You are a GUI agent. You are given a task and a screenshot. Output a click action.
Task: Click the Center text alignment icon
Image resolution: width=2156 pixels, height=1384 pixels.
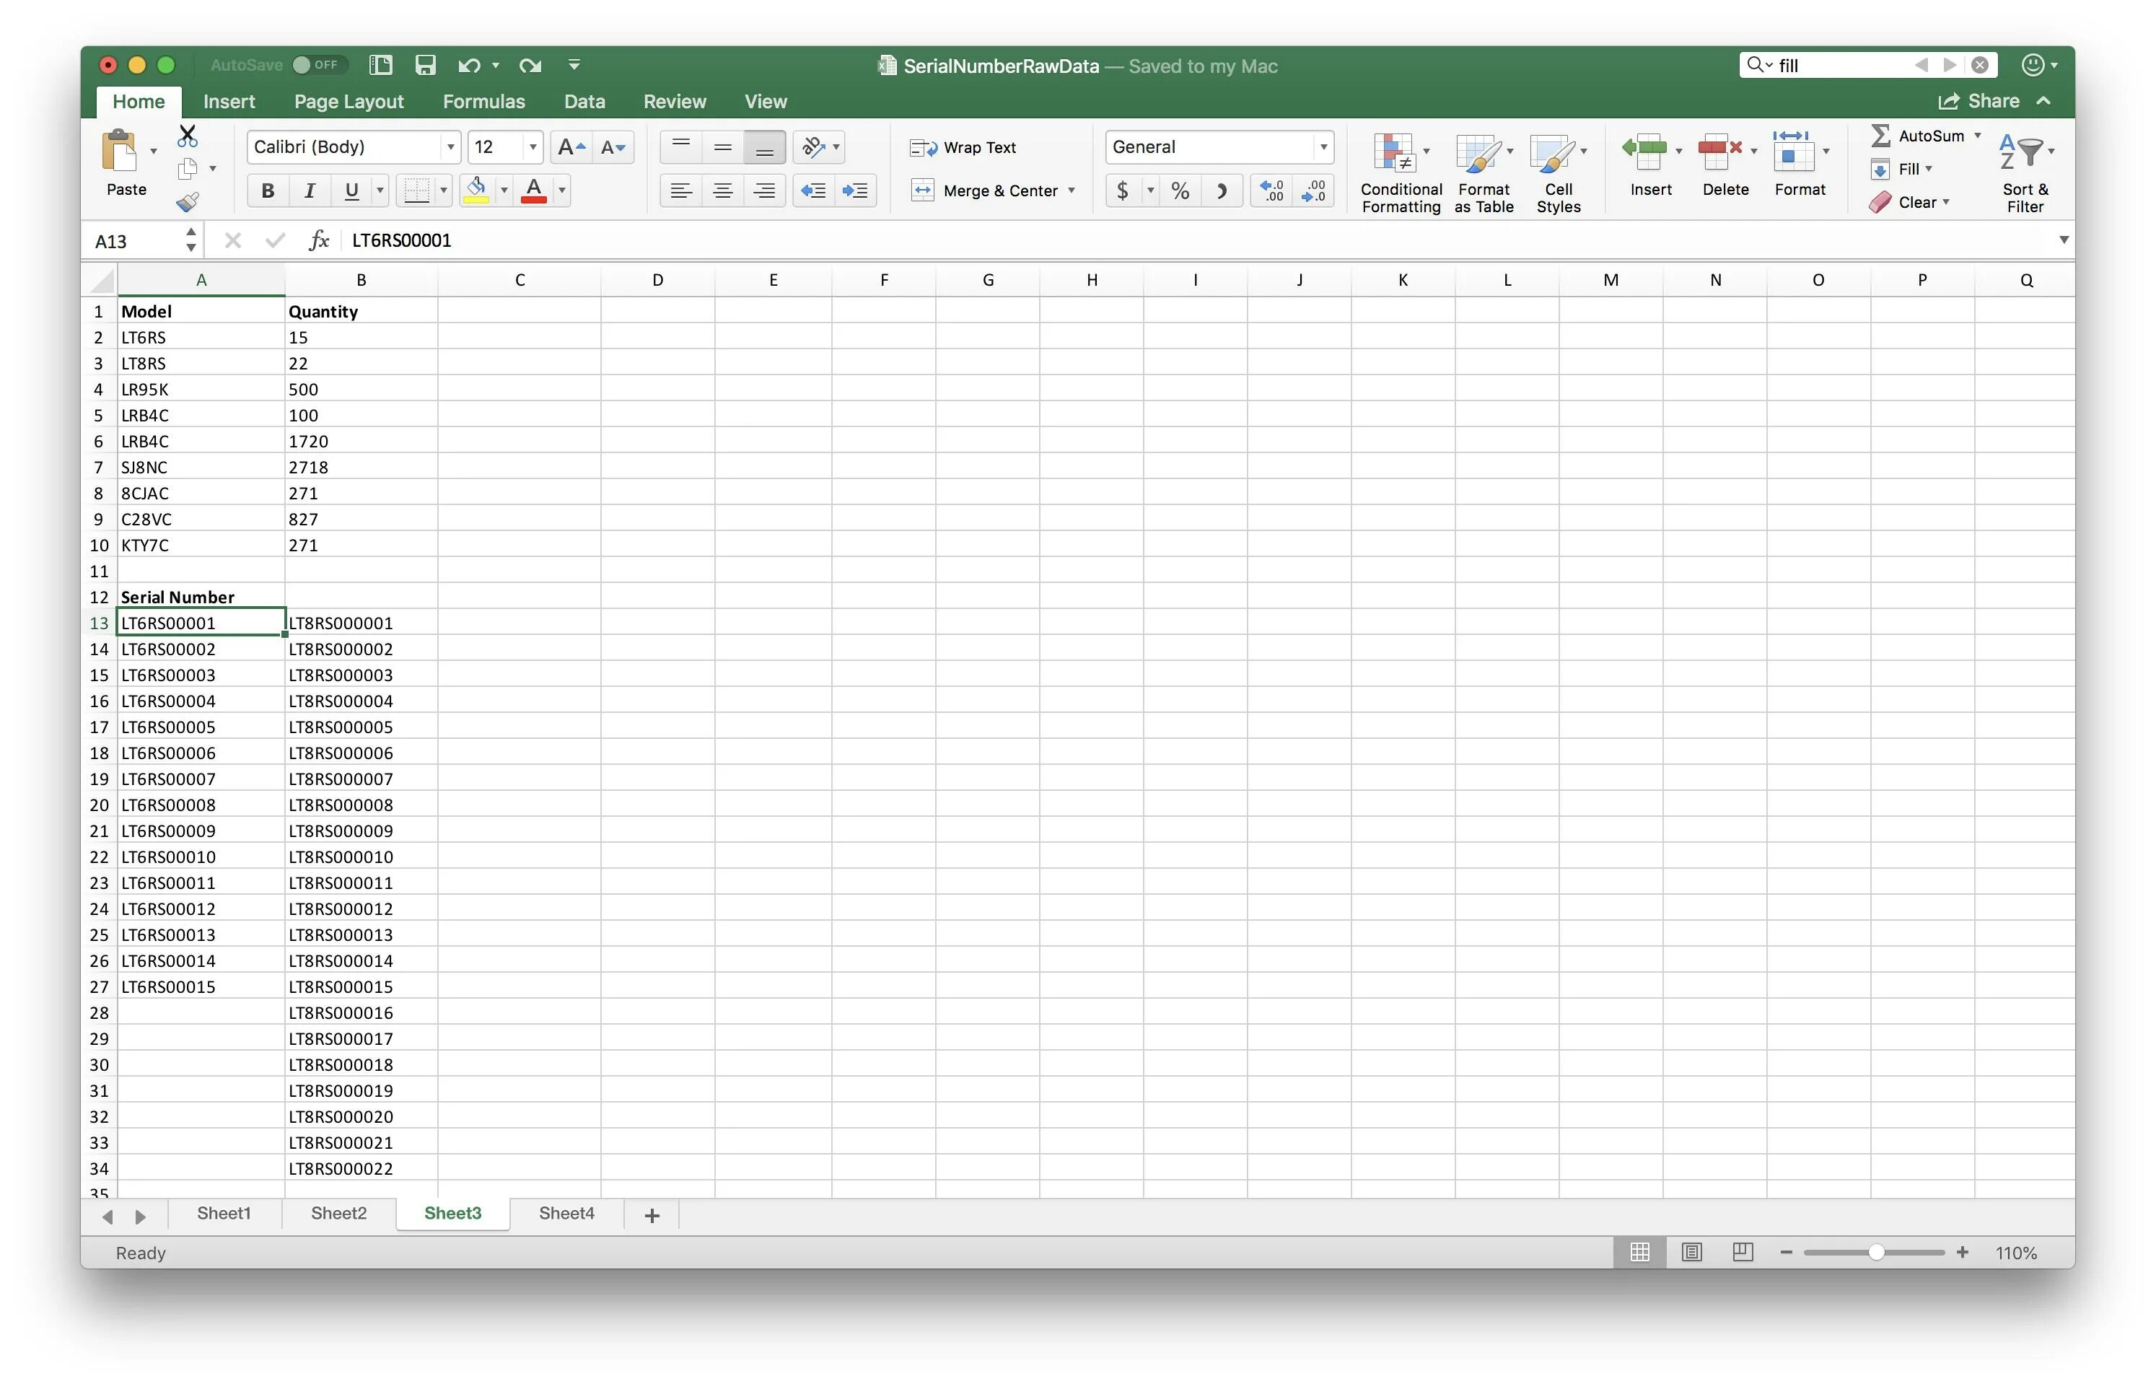(x=722, y=190)
